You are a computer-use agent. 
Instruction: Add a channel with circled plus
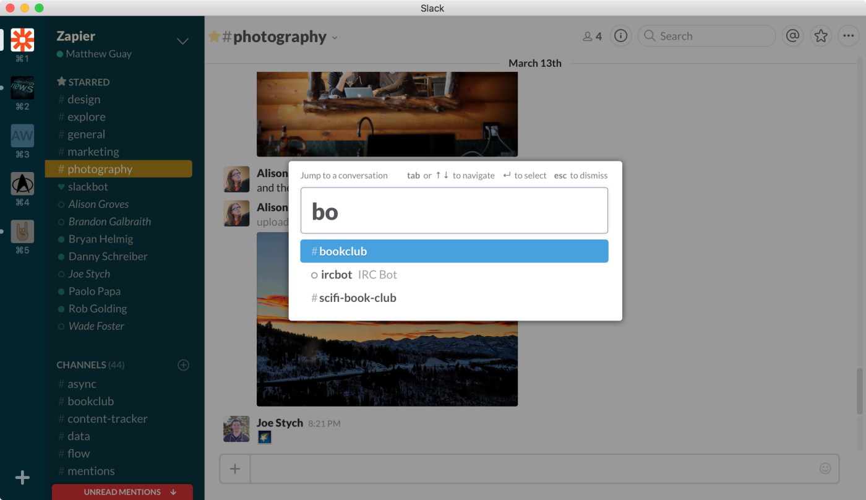pos(183,365)
